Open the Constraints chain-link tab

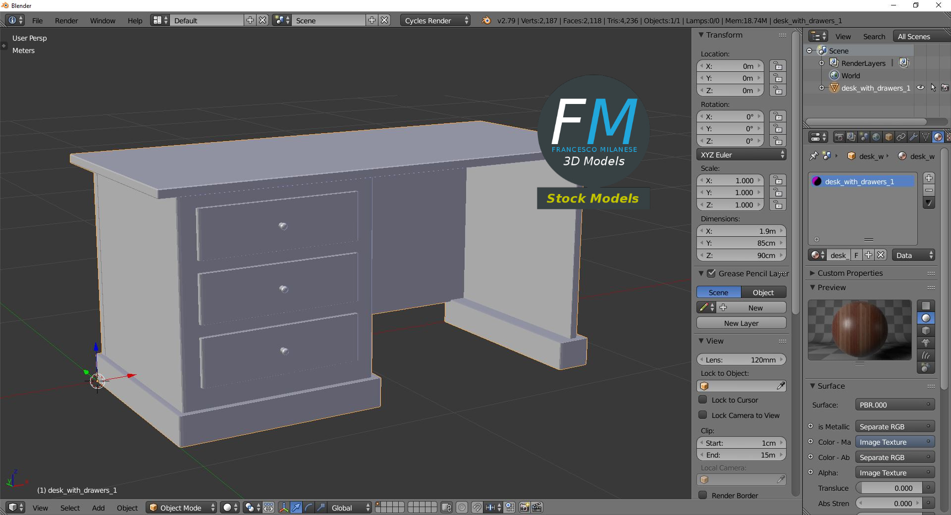click(901, 137)
